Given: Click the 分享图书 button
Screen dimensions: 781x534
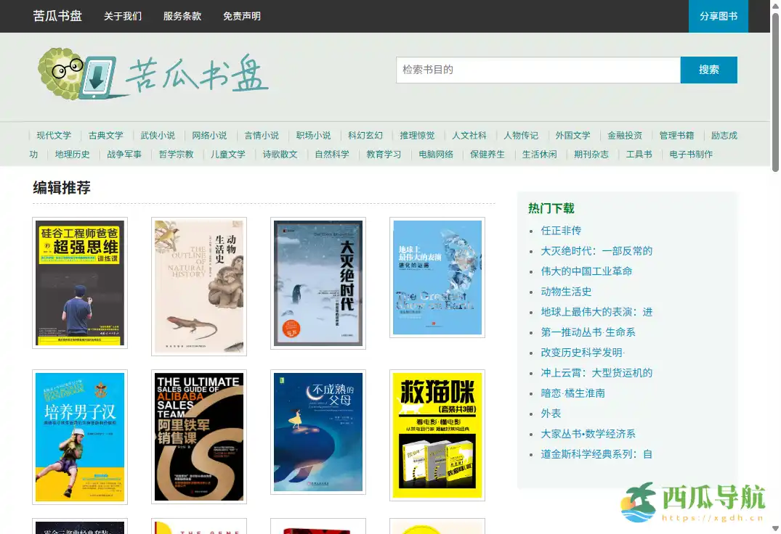Looking at the screenshot, I should pyautogui.click(x=718, y=15).
